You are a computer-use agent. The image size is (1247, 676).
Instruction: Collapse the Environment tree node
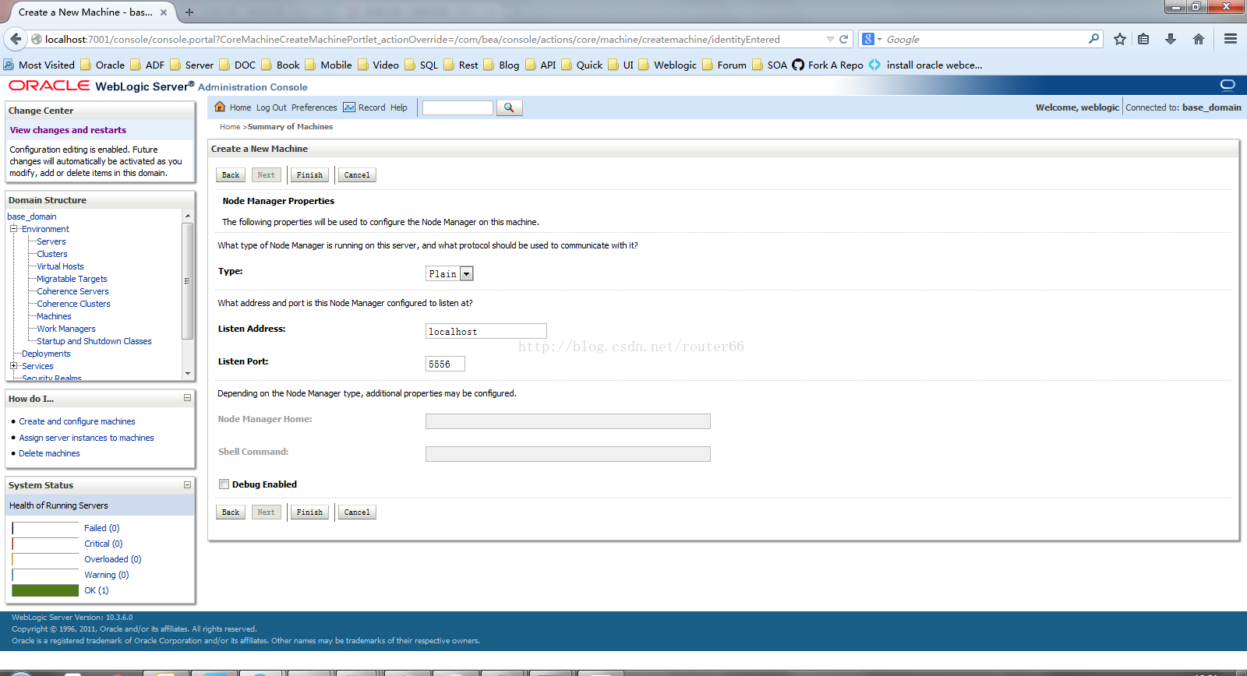13,229
